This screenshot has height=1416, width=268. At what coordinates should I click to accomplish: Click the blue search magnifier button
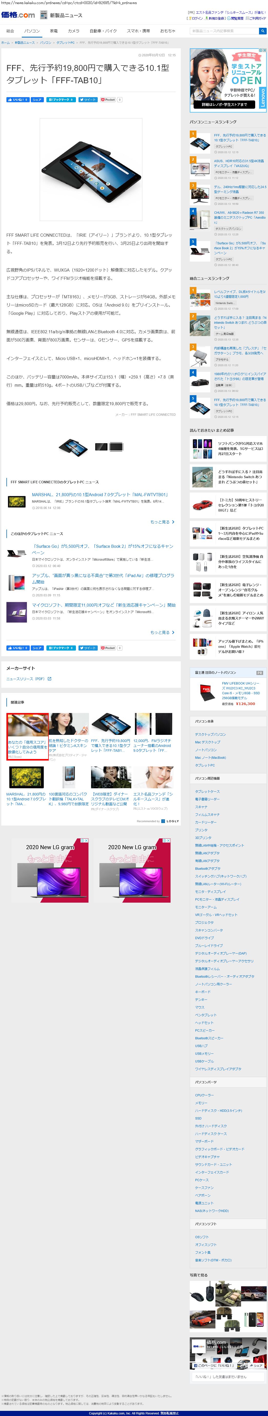click(263, 31)
